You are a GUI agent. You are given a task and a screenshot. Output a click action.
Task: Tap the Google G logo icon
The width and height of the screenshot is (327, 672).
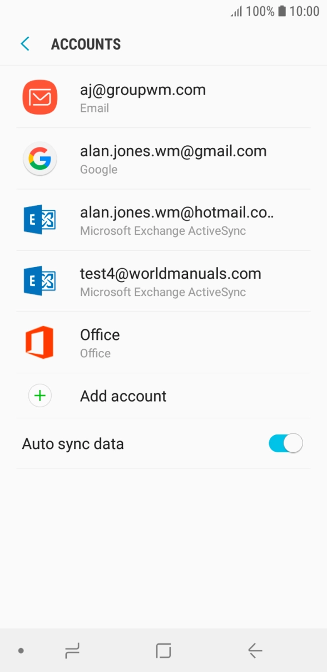(39, 159)
